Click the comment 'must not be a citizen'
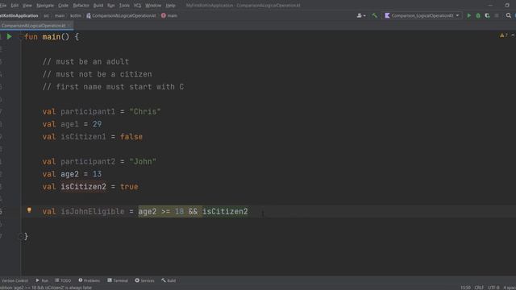 coord(98,74)
